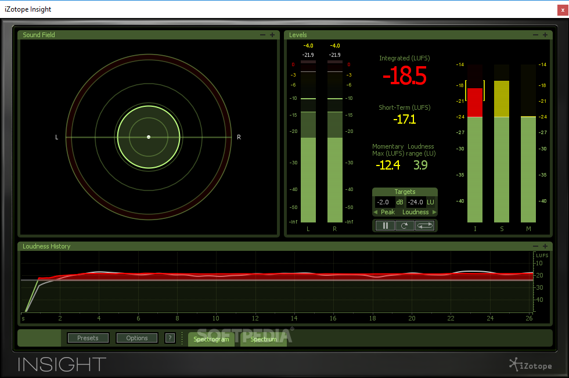Click the Integrated I loudness meter bar
Image resolution: width=569 pixels, height=378 pixels.
tap(475, 143)
